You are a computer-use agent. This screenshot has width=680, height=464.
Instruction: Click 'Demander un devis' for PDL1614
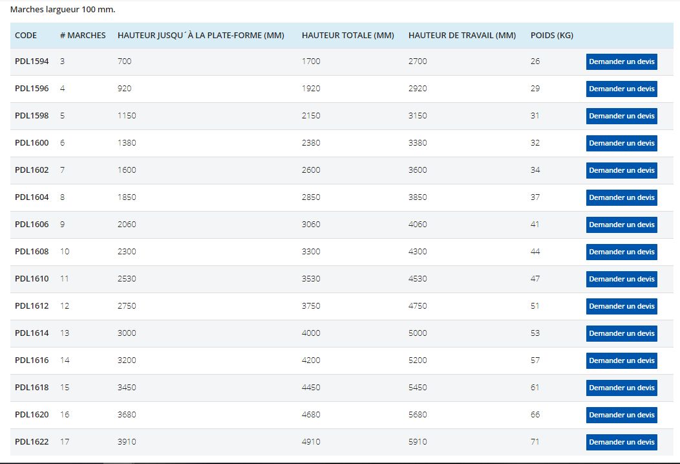pyautogui.click(x=621, y=333)
